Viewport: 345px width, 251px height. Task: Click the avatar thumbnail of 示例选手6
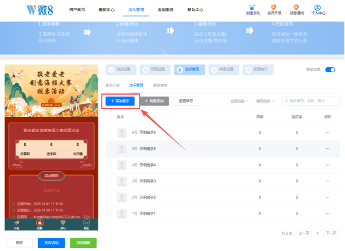click(x=122, y=133)
